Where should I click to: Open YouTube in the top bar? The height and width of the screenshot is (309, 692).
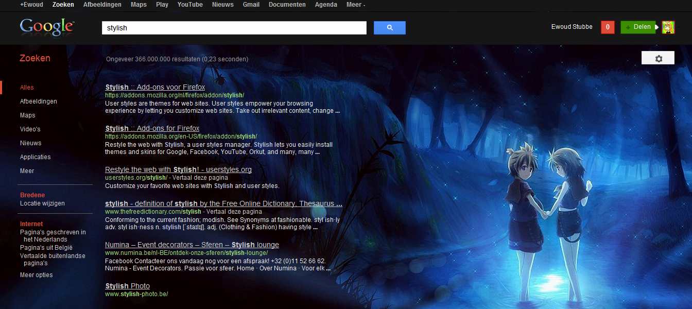point(190,5)
